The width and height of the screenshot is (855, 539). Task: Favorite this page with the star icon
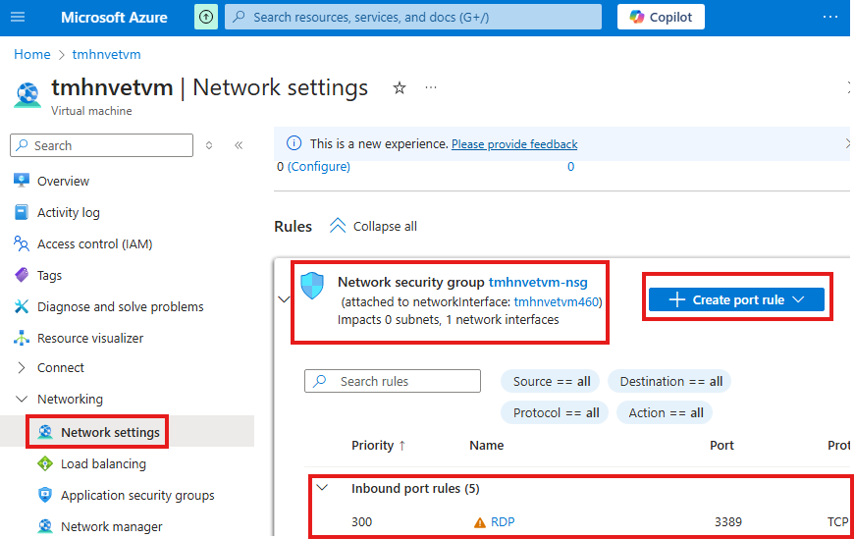pos(400,87)
